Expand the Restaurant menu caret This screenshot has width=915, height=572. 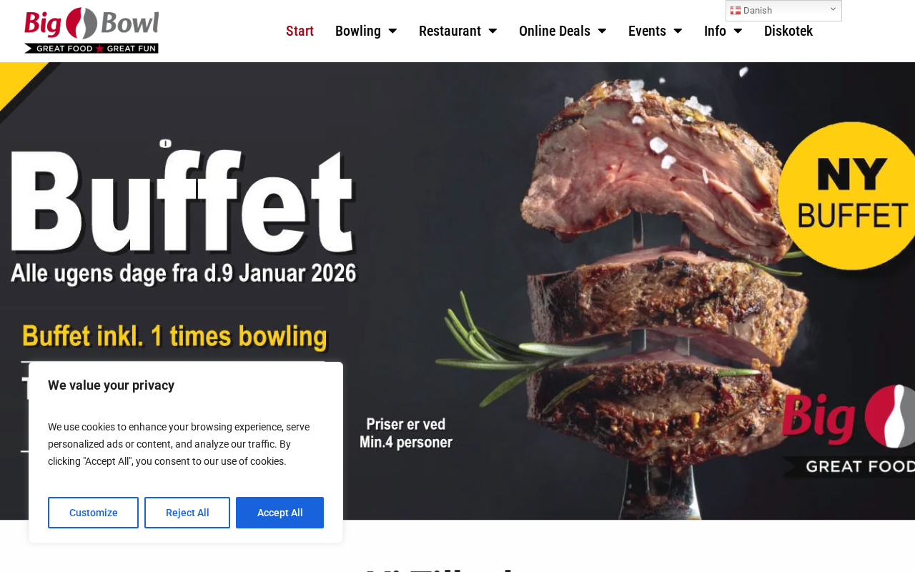(493, 31)
